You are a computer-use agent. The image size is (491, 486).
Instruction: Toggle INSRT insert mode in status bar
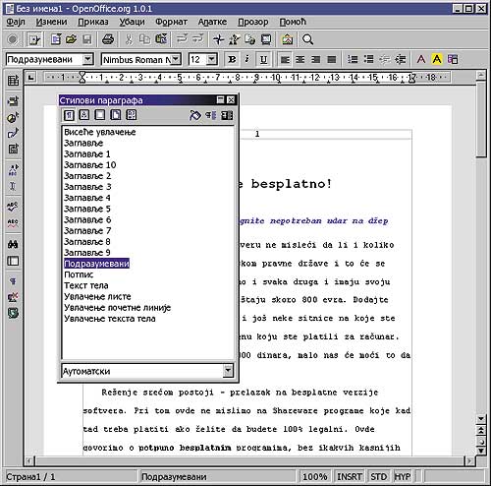click(x=350, y=476)
